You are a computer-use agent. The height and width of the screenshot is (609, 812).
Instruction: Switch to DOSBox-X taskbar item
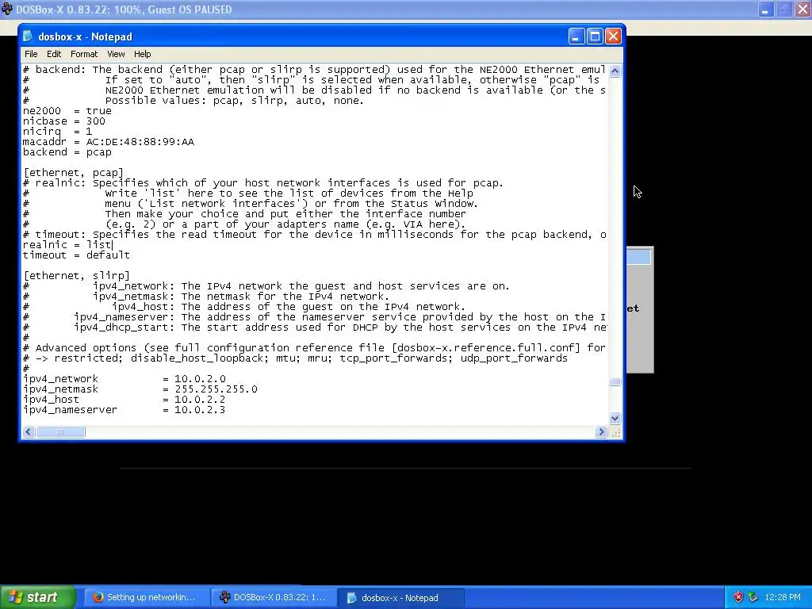274,598
